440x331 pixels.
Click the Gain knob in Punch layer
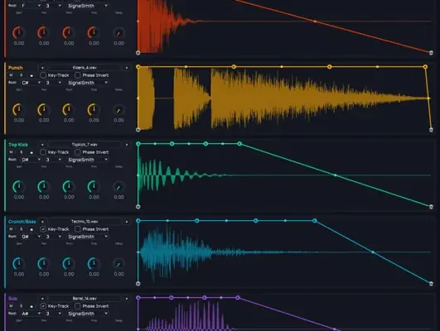pyautogui.click(x=18, y=109)
